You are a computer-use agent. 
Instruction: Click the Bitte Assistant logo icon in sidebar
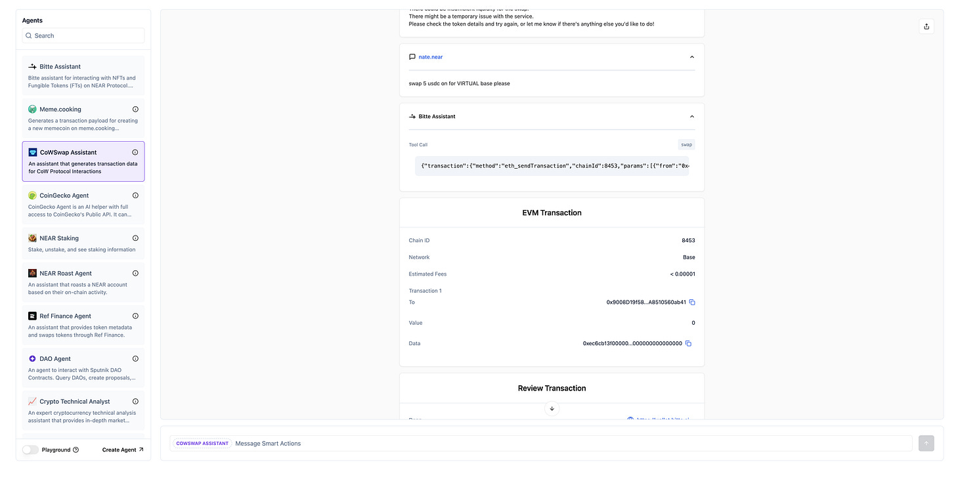pos(32,67)
